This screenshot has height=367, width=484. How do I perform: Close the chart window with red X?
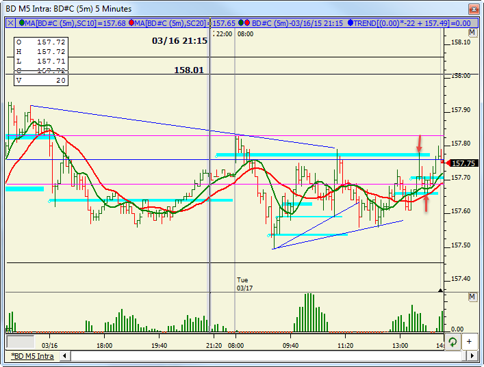tap(474, 10)
